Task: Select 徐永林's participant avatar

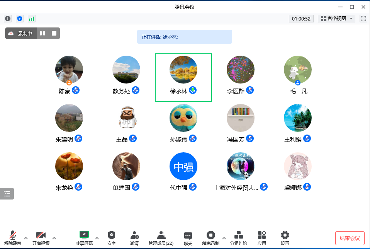Action: (183, 70)
